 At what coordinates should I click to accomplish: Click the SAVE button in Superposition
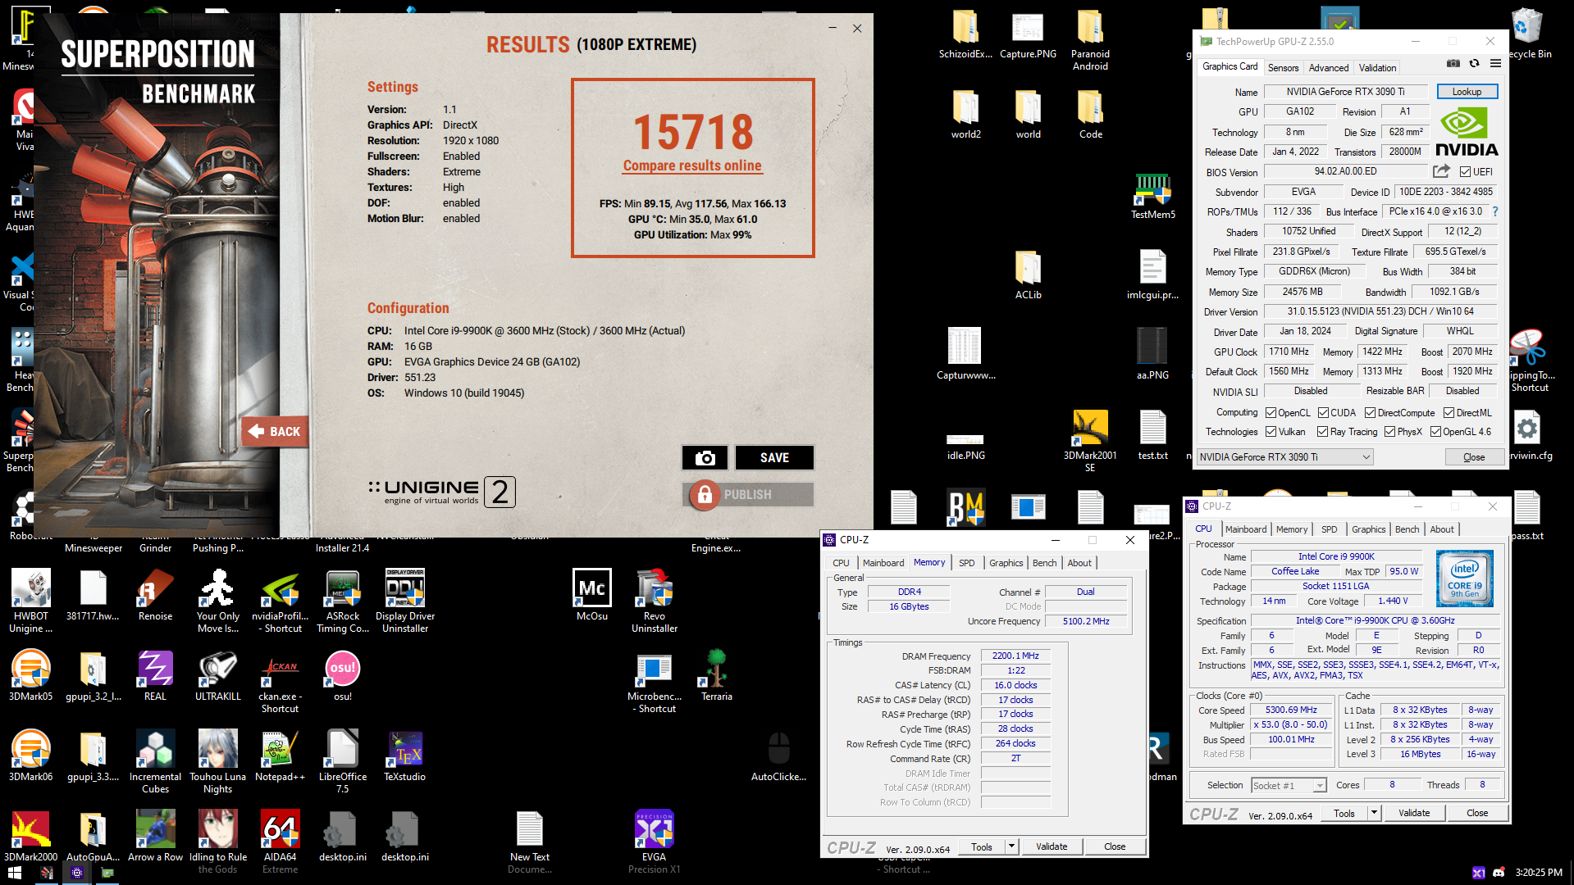(774, 458)
